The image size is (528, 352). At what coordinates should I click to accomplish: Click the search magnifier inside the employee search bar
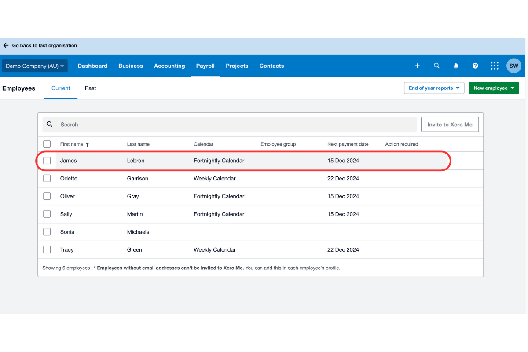pos(49,124)
